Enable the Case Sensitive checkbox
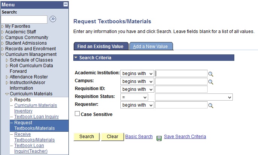 [x=77, y=114]
